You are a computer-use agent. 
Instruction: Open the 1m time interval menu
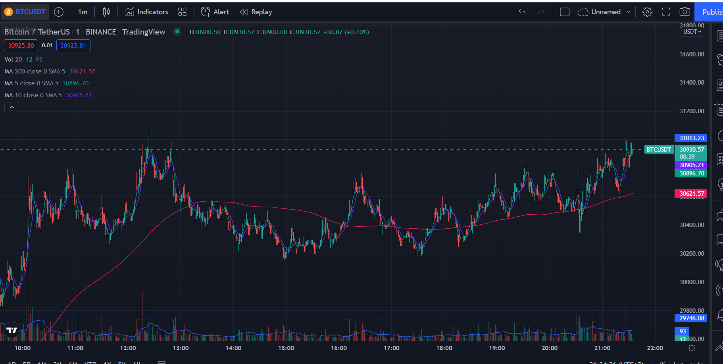coord(83,12)
